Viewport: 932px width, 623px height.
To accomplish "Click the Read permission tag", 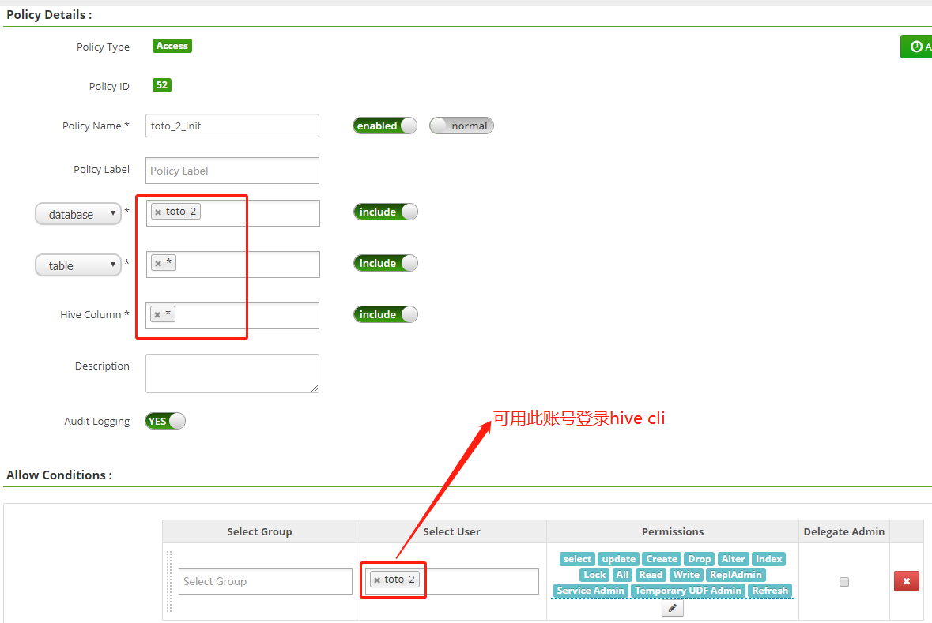I will pyautogui.click(x=651, y=575).
